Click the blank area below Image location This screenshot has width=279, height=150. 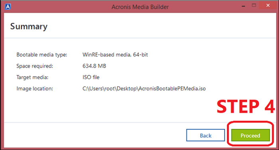tap(107, 106)
